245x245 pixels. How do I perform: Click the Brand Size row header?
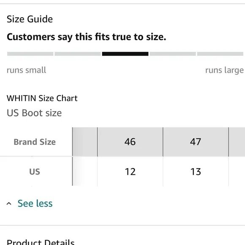click(x=35, y=142)
